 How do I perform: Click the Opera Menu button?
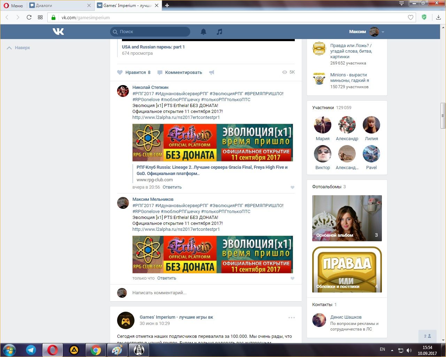(13, 6)
